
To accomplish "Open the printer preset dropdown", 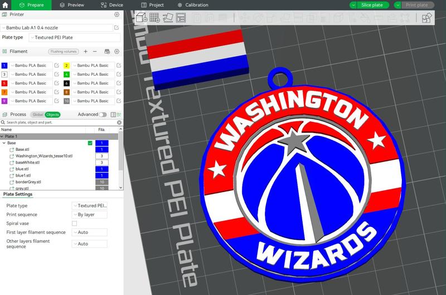I will pos(57,27).
